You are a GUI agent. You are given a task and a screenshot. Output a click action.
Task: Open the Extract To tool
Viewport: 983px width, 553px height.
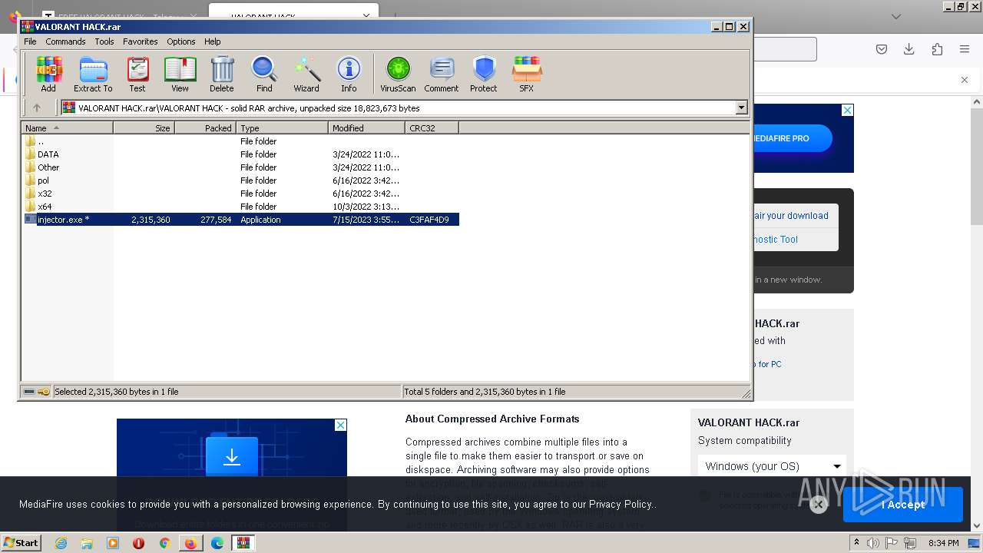pos(93,75)
